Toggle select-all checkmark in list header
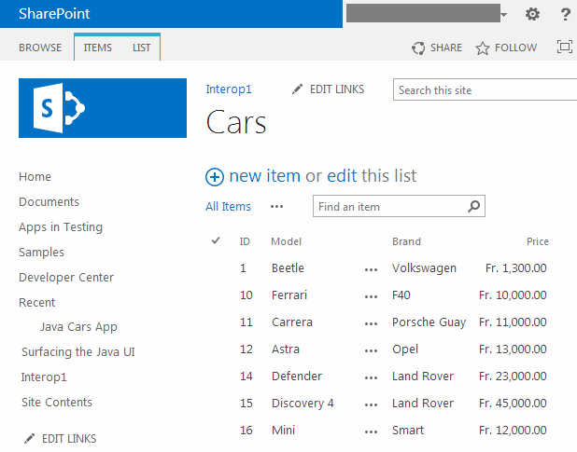The height and width of the screenshot is (452, 577). [217, 241]
